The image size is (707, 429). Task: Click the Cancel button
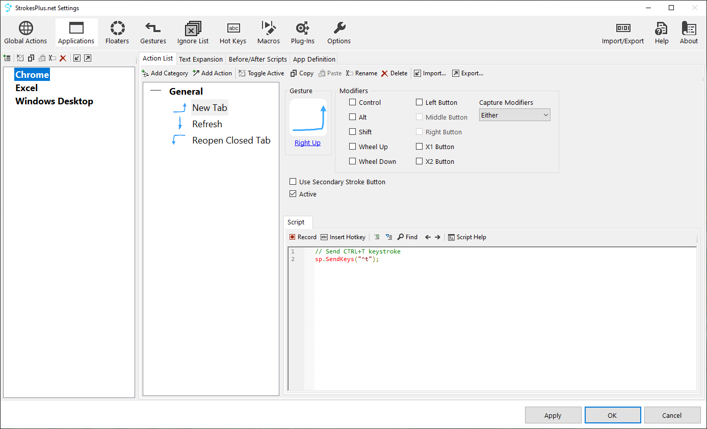click(x=672, y=415)
